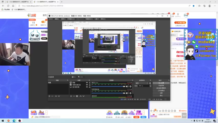Click the favorites star in address bar

(x=193, y=6)
